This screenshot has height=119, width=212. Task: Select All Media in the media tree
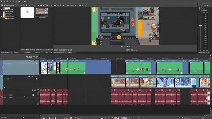point(8,8)
